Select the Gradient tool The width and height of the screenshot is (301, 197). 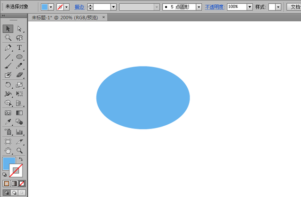pyautogui.click(x=19, y=113)
